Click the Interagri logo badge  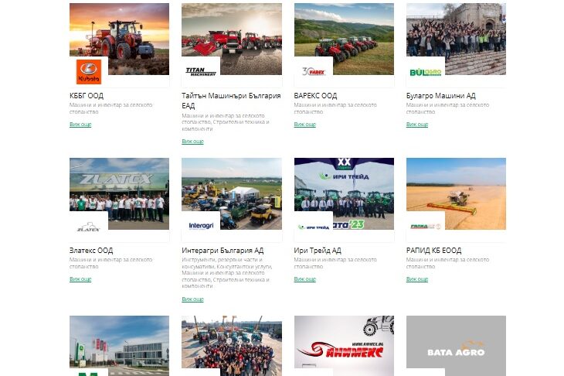click(x=201, y=226)
